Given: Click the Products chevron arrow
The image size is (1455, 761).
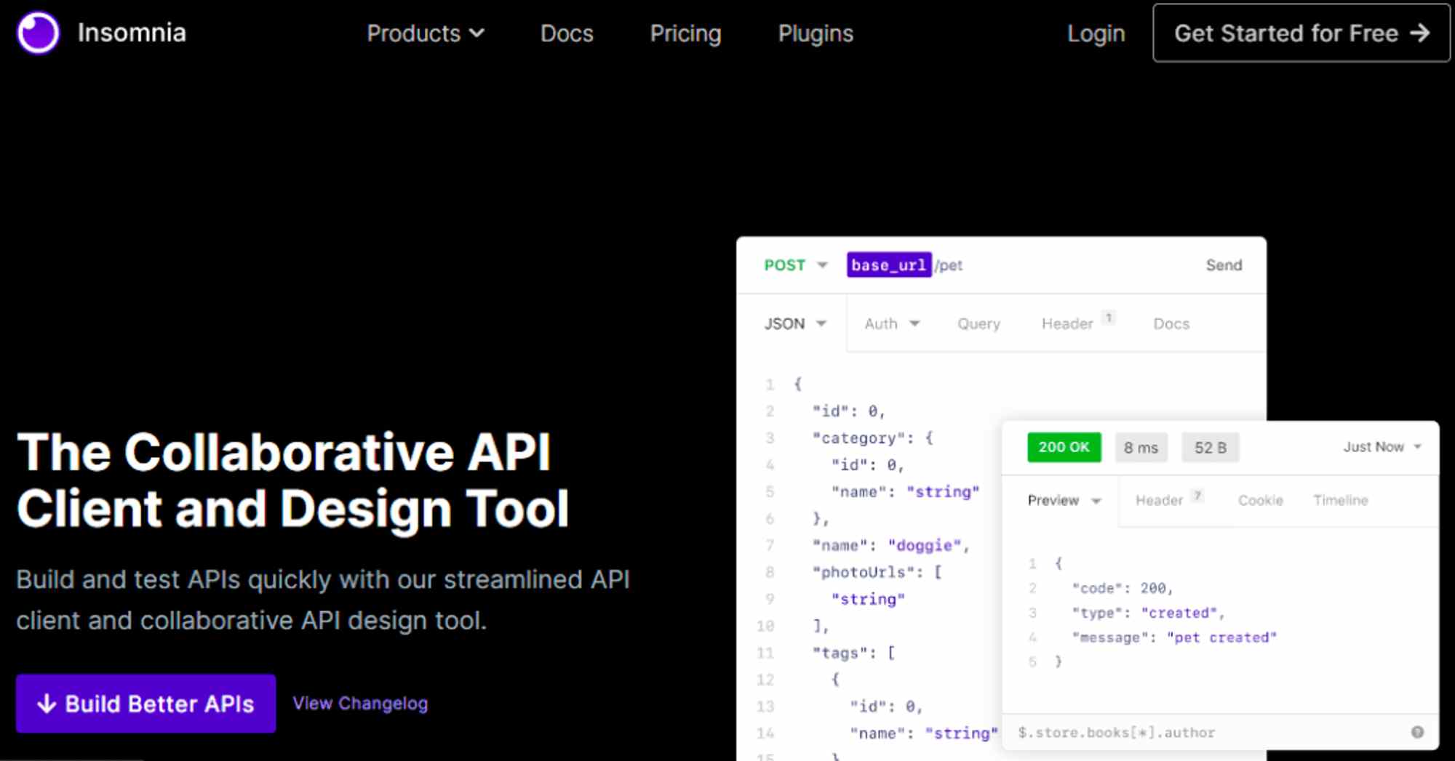Looking at the screenshot, I should (477, 33).
